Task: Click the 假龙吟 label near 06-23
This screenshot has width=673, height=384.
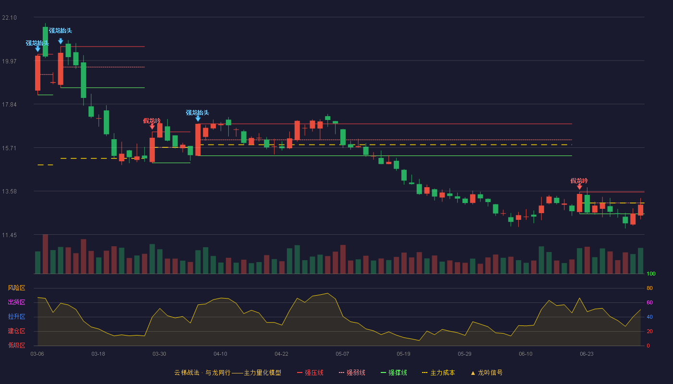Action: [x=579, y=181]
